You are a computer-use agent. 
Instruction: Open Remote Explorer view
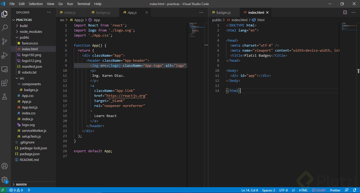5,69
